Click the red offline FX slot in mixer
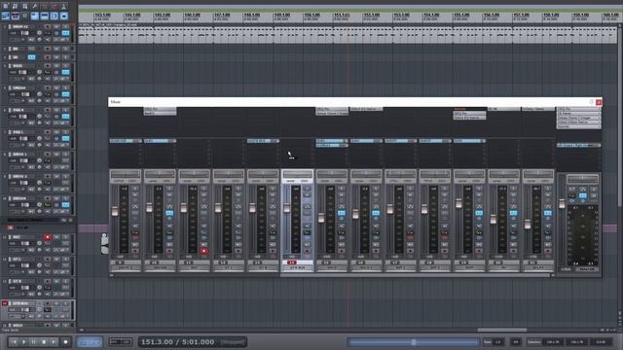Viewport: 623px width, 350px height. tap(469, 109)
